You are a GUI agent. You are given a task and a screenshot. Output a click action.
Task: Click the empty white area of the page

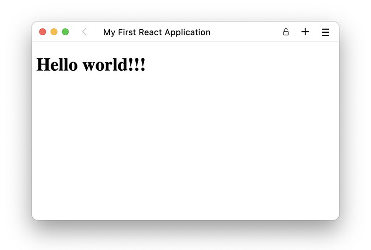coord(185,148)
